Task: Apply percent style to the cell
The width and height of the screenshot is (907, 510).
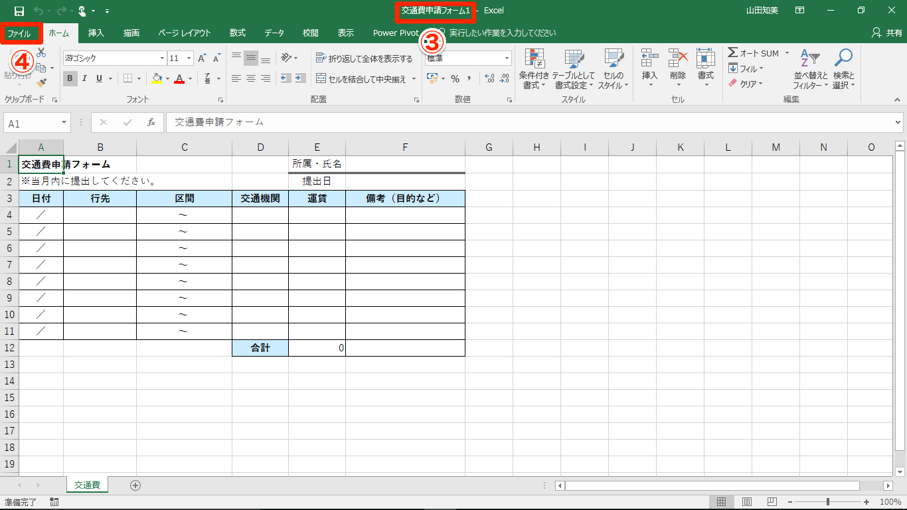Action: coord(455,78)
